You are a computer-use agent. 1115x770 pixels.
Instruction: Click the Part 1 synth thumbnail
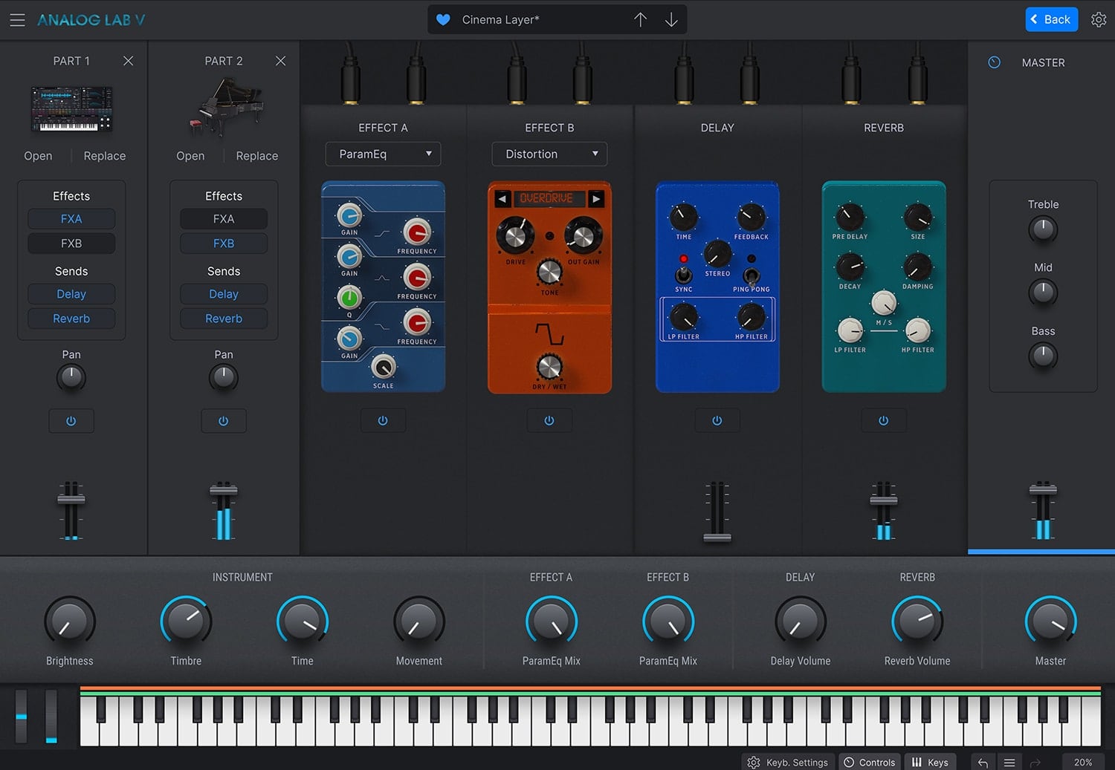[x=71, y=110]
